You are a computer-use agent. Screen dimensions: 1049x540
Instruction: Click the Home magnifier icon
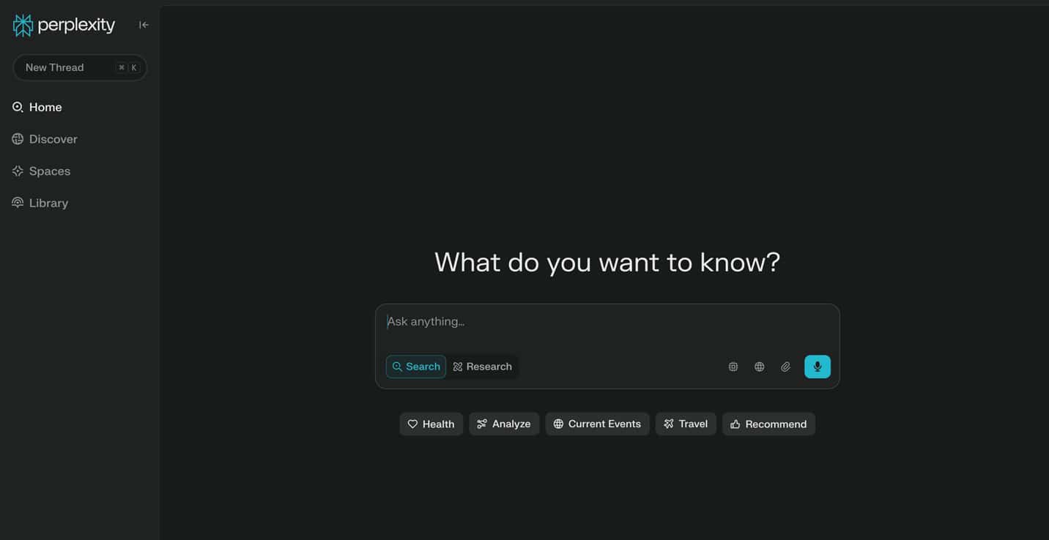[x=18, y=107]
